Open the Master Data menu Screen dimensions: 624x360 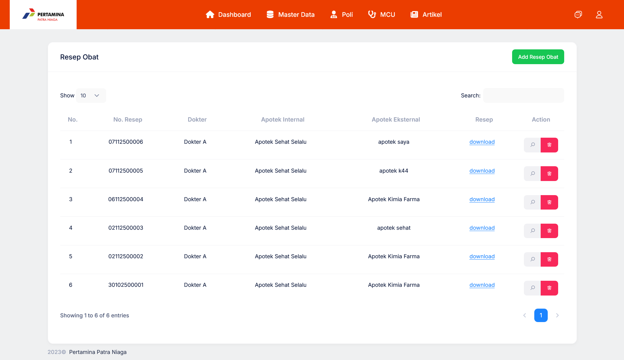point(290,14)
